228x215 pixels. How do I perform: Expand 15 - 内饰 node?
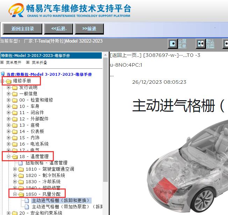(x=9, y=138)
